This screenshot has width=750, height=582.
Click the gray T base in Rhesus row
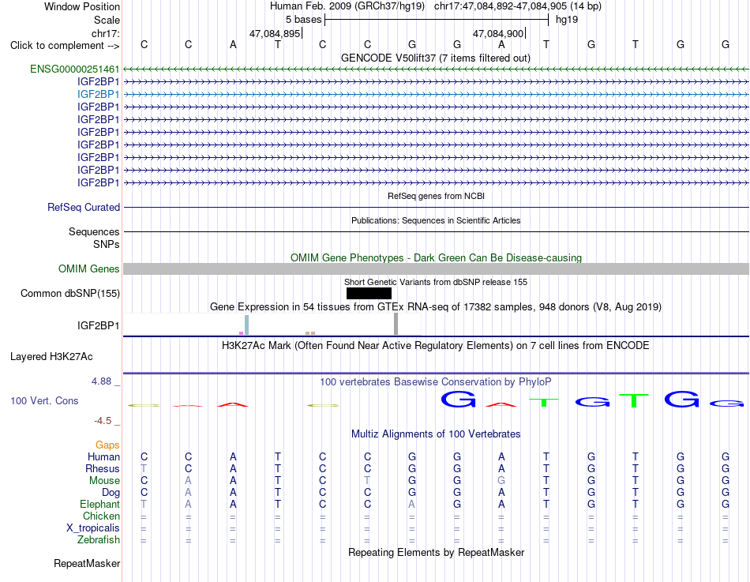144,468
